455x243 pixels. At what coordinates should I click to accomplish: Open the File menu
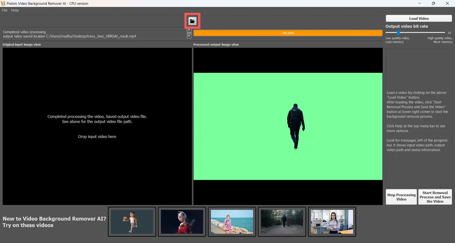(x=5, y=10)
